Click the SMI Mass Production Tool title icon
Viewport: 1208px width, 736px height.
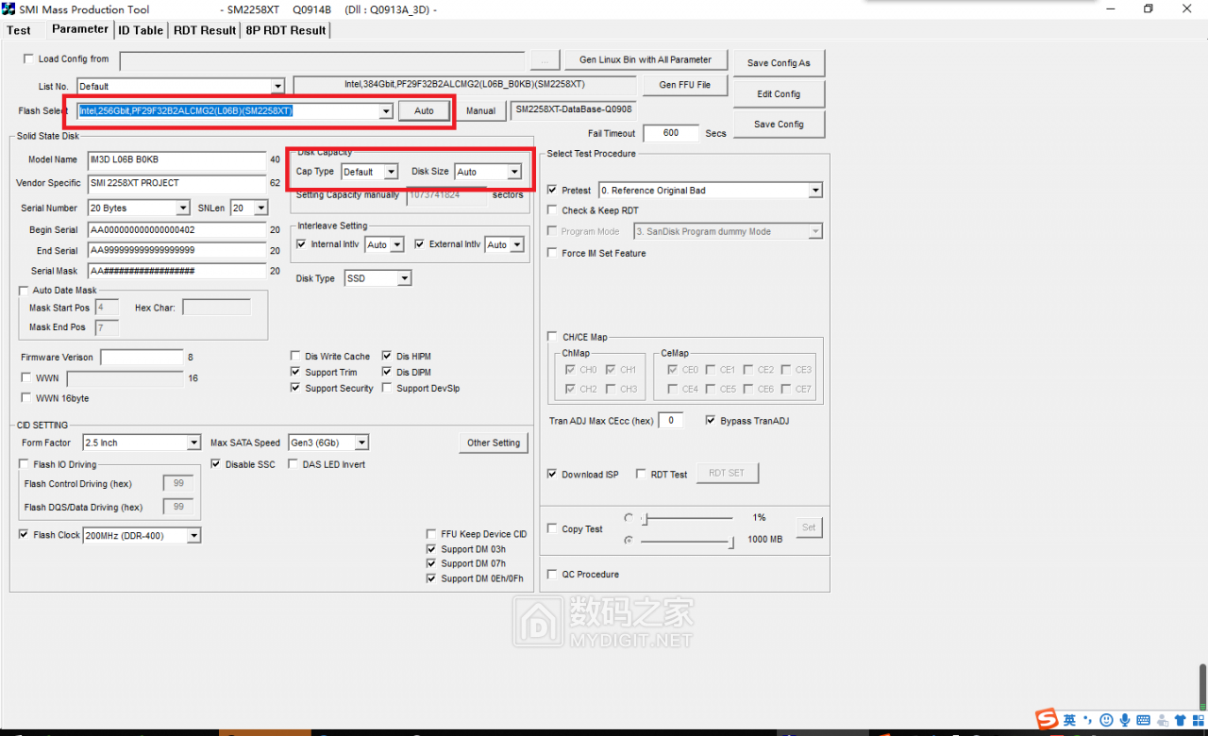pos(8,8)
